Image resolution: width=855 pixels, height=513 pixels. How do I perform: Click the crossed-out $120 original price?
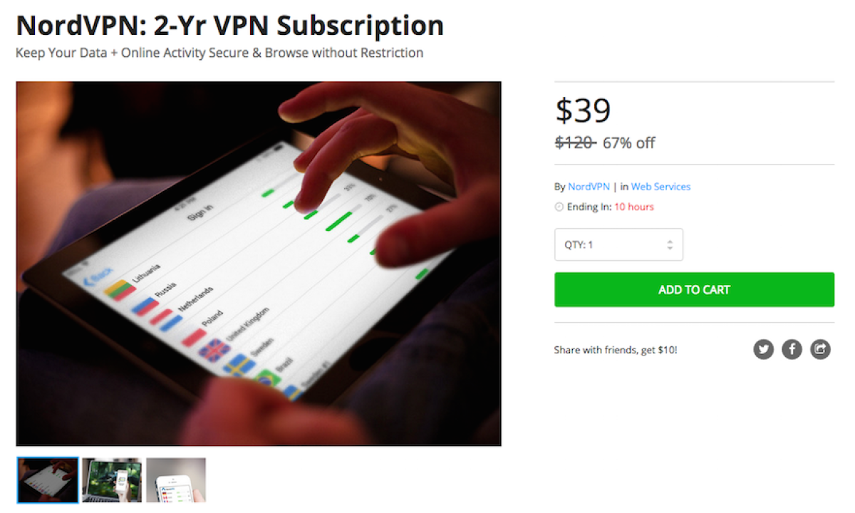pyautogui.click(x=575, y=142)
